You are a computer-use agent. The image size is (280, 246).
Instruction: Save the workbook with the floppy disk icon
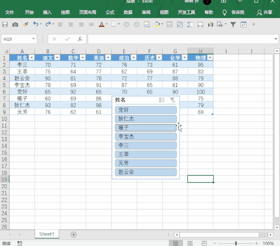tap(5, 24)
